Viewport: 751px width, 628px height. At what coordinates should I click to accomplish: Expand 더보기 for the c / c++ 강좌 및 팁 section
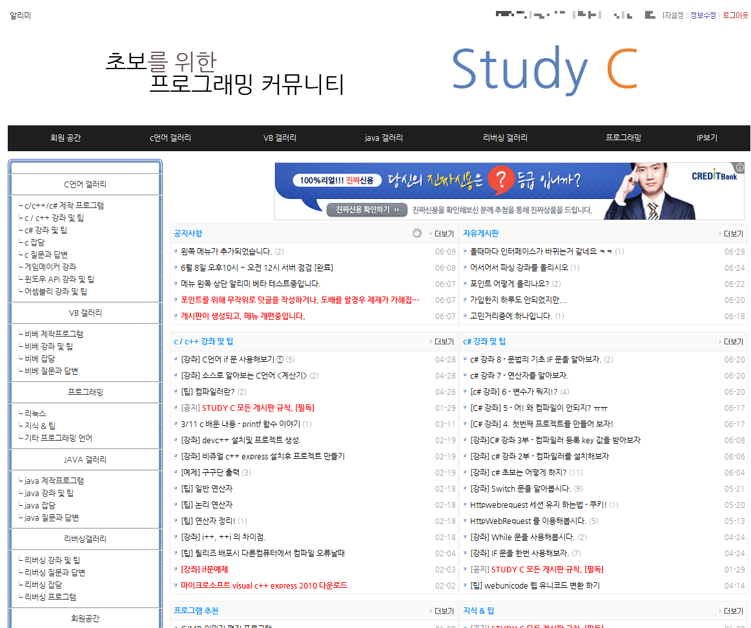(x=443, y=342)
